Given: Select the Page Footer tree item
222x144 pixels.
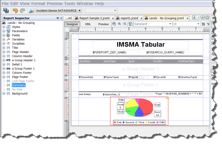Looking at the screenshot, I should tap(20, 77).
